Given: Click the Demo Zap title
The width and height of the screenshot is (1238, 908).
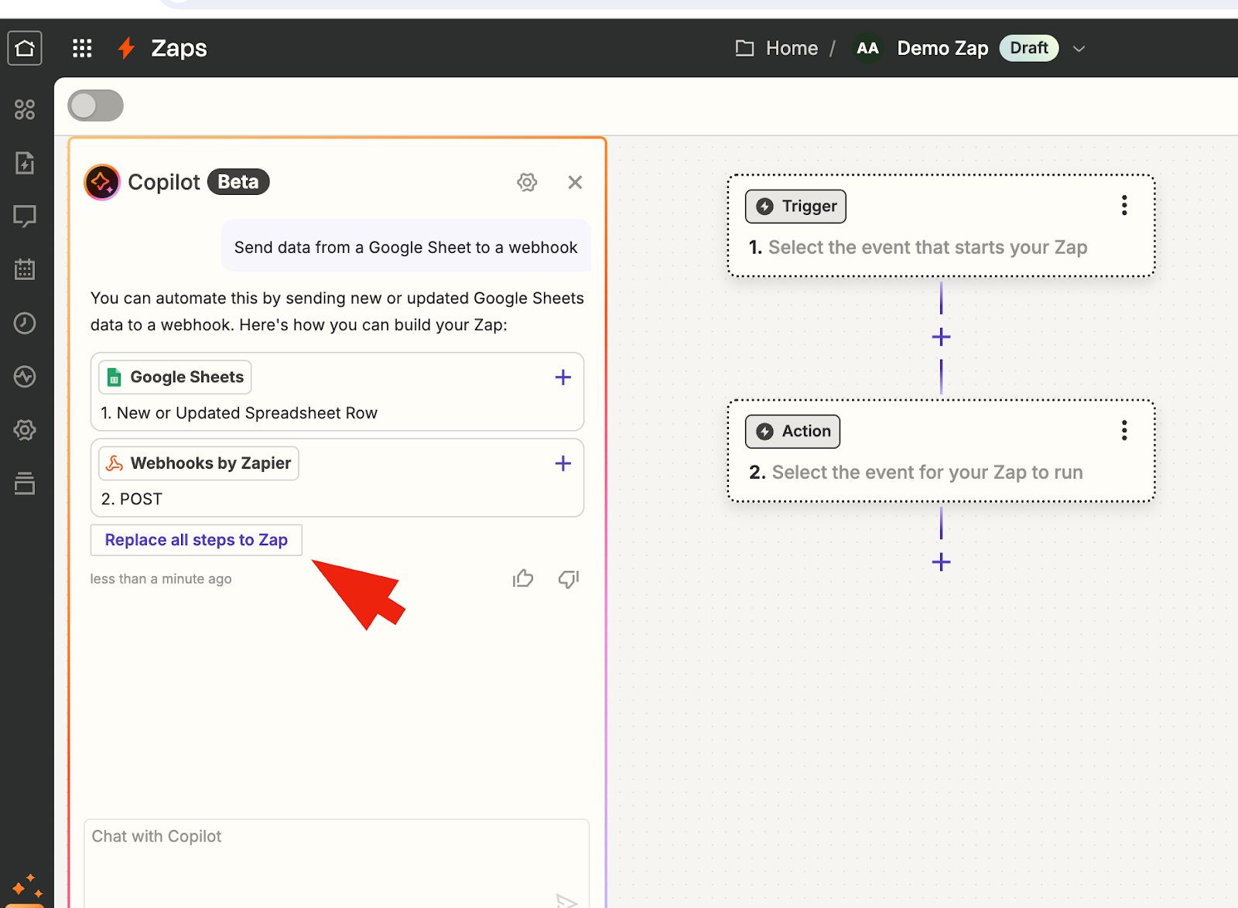Looking at the screenshot, I should [x=942, y=48].
